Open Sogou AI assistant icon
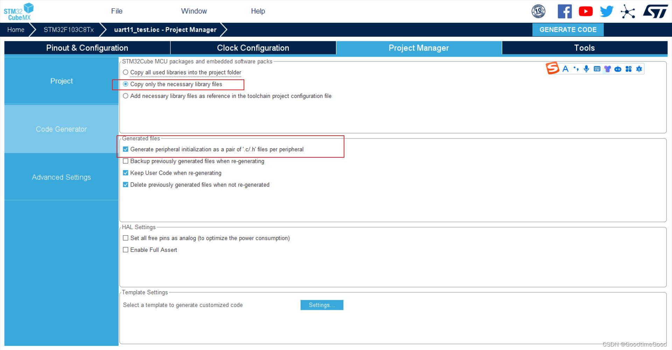 (639, 69)
